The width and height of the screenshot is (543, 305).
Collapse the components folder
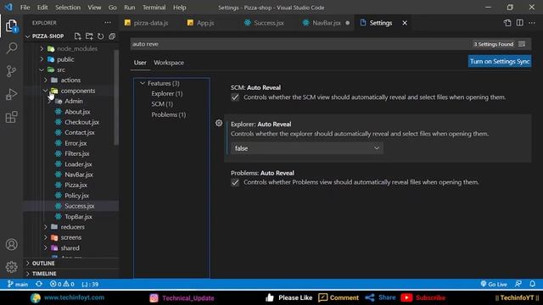click(46, 91)
